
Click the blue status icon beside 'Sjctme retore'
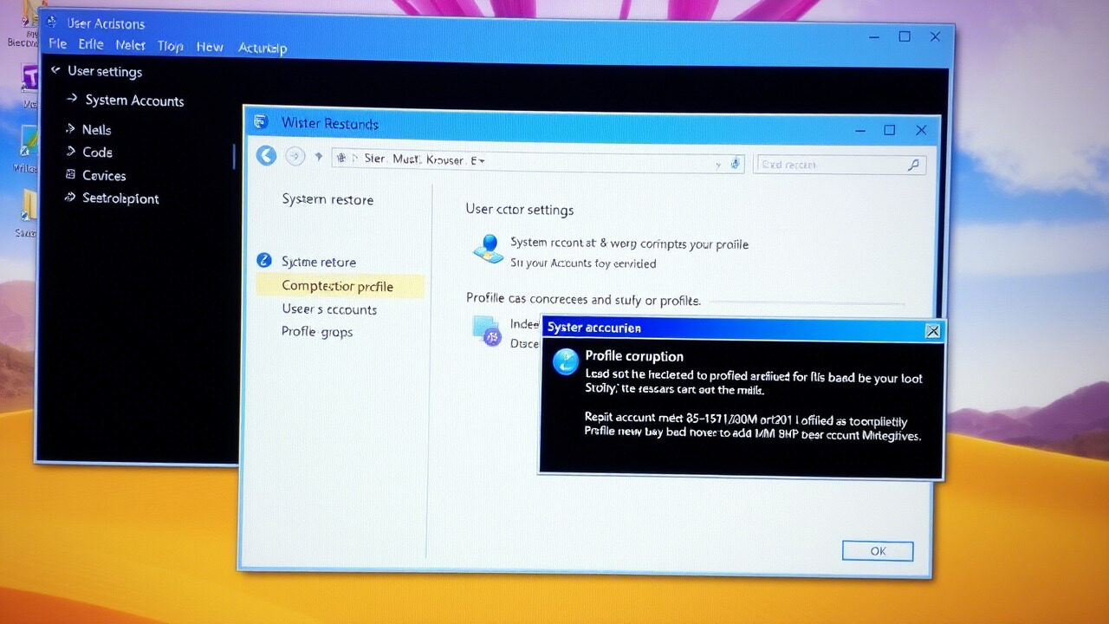click(263, 260)
